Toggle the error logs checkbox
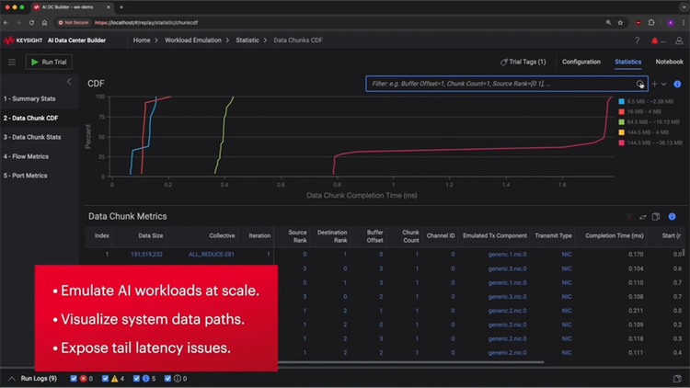690x388 pixels. [x=74, y=378]
